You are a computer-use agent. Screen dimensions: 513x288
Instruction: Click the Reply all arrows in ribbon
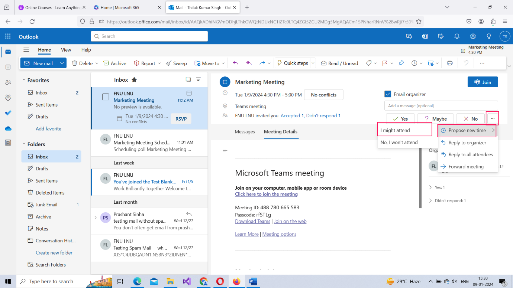coord(249,63)
